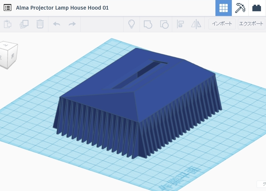
Task: Click the エクスポート button
Action: pos(251,24)
